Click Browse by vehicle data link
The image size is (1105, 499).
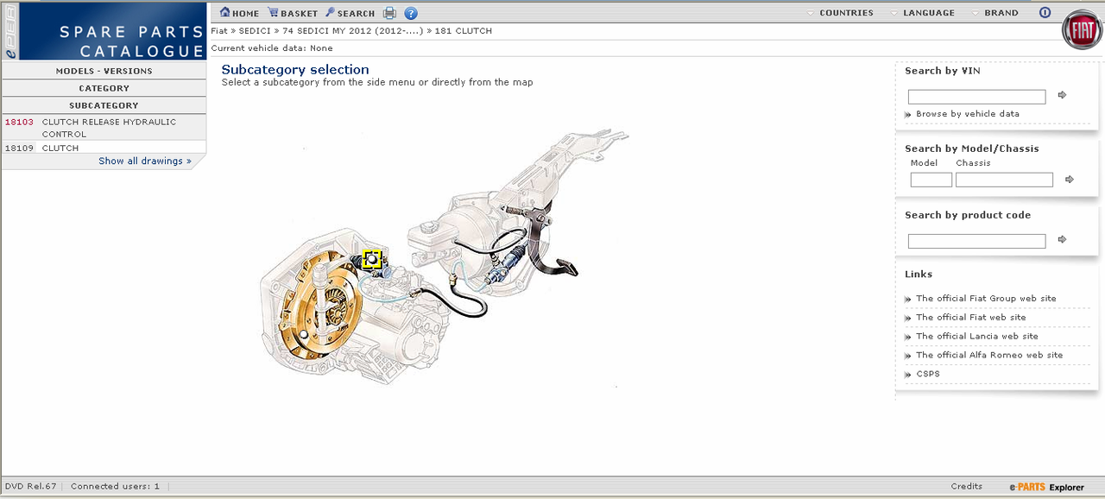pyautogui.click(x=967, y=114)
